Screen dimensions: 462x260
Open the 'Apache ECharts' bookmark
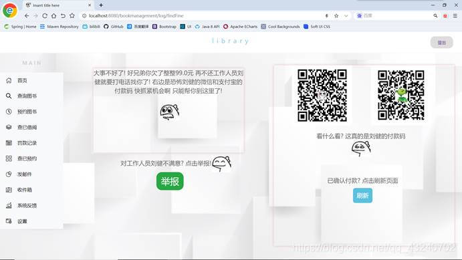[x=240, y=27]
